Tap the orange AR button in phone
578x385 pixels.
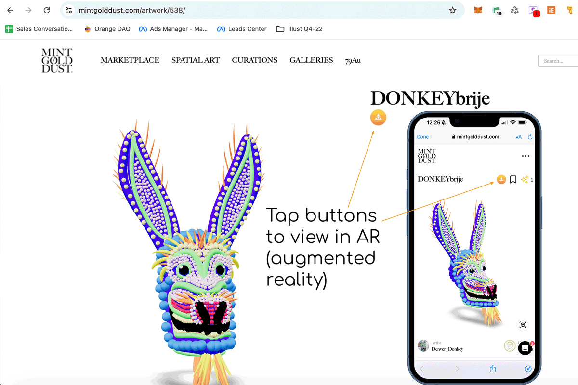(501, 179)
